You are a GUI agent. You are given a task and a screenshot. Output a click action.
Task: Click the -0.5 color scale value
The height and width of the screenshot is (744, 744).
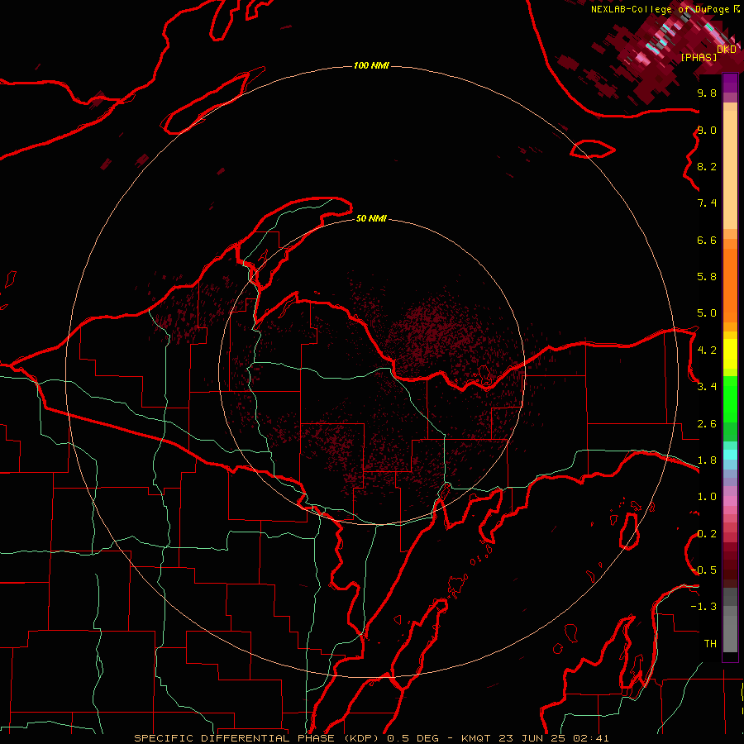click(x=703, y=570)
